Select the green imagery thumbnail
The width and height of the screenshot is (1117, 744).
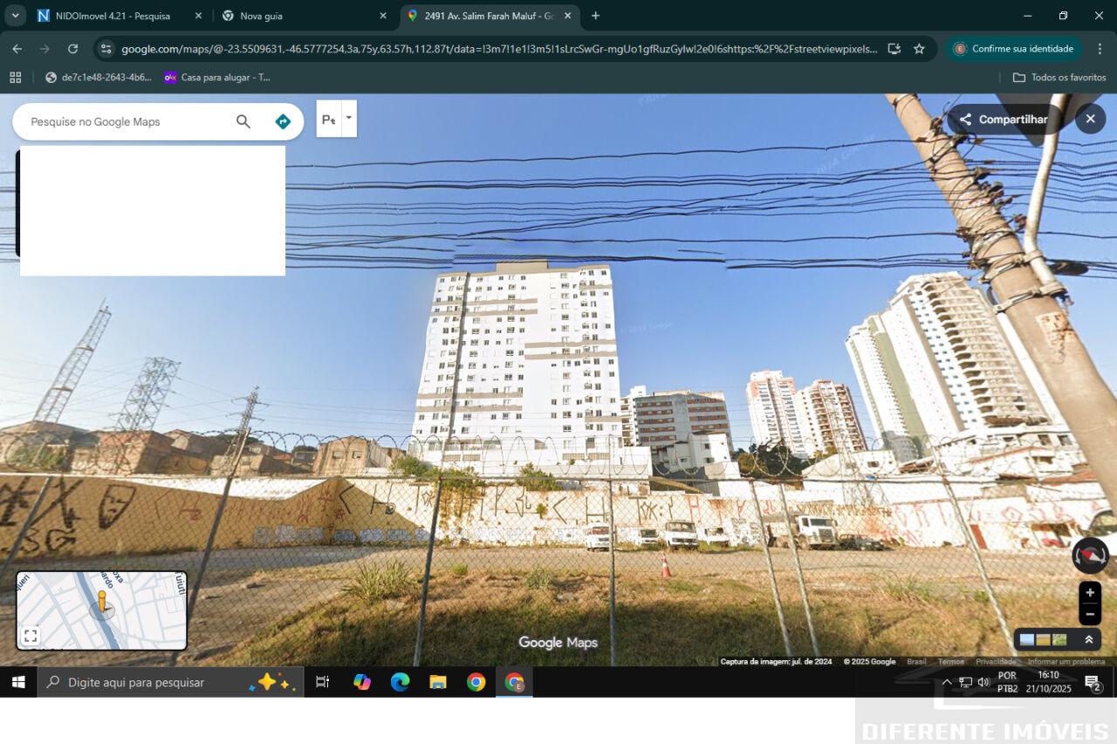tap(1059, 639)
